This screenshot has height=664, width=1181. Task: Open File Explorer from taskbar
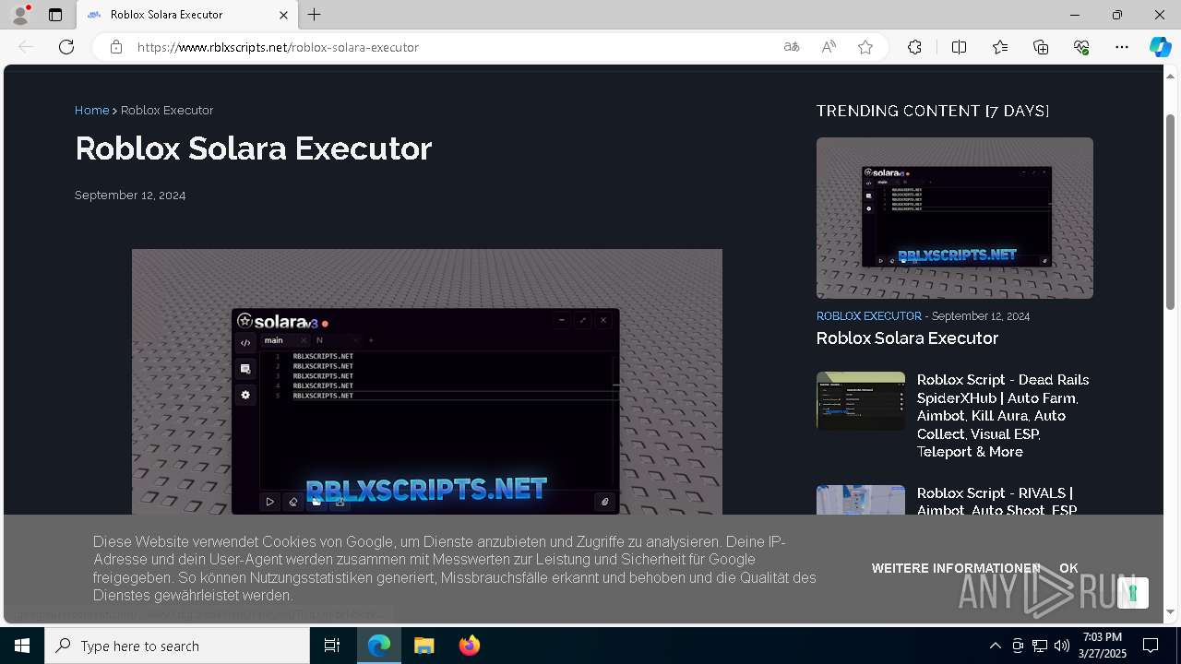coord(423,646)
